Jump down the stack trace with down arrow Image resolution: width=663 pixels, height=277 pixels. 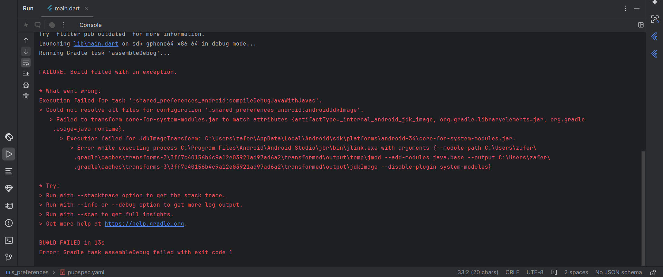[26, 51]
